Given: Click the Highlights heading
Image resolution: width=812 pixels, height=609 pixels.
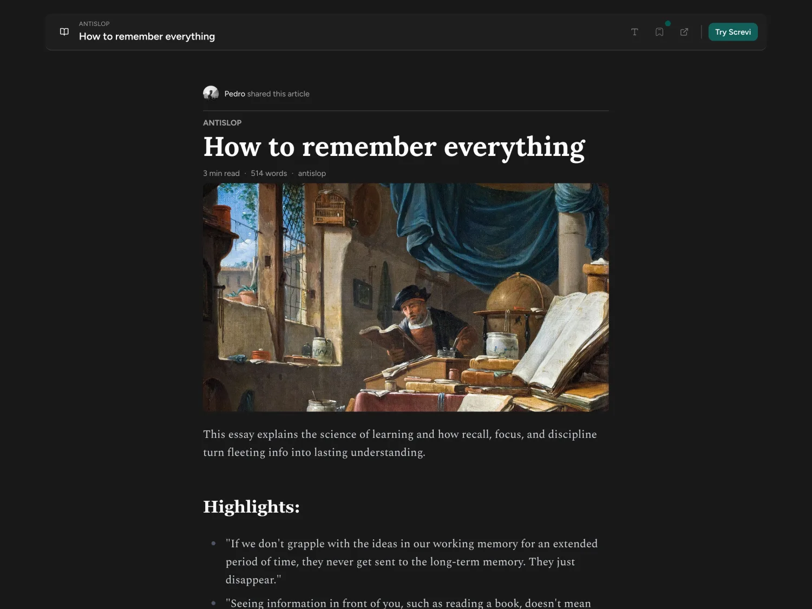Looking at the screenshot, I should click(x=251, y=507).
